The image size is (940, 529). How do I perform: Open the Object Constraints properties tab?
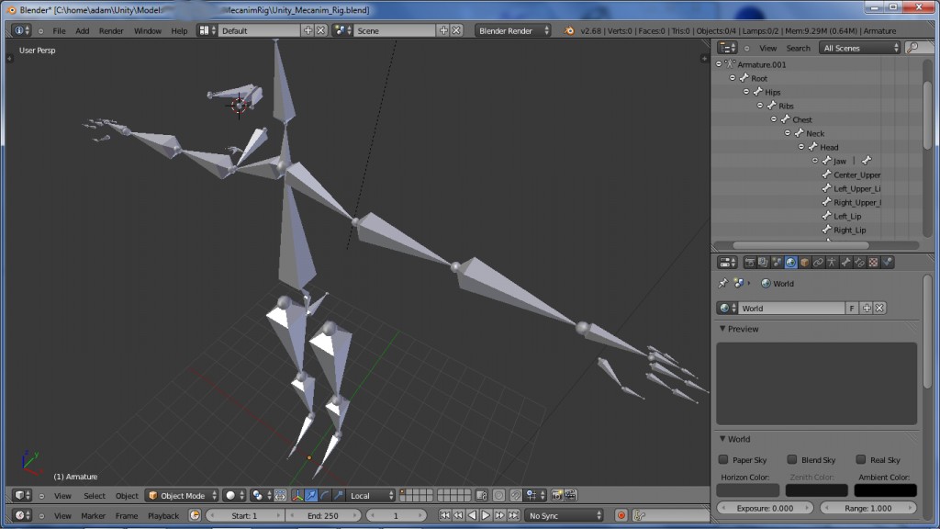(818, 263)
